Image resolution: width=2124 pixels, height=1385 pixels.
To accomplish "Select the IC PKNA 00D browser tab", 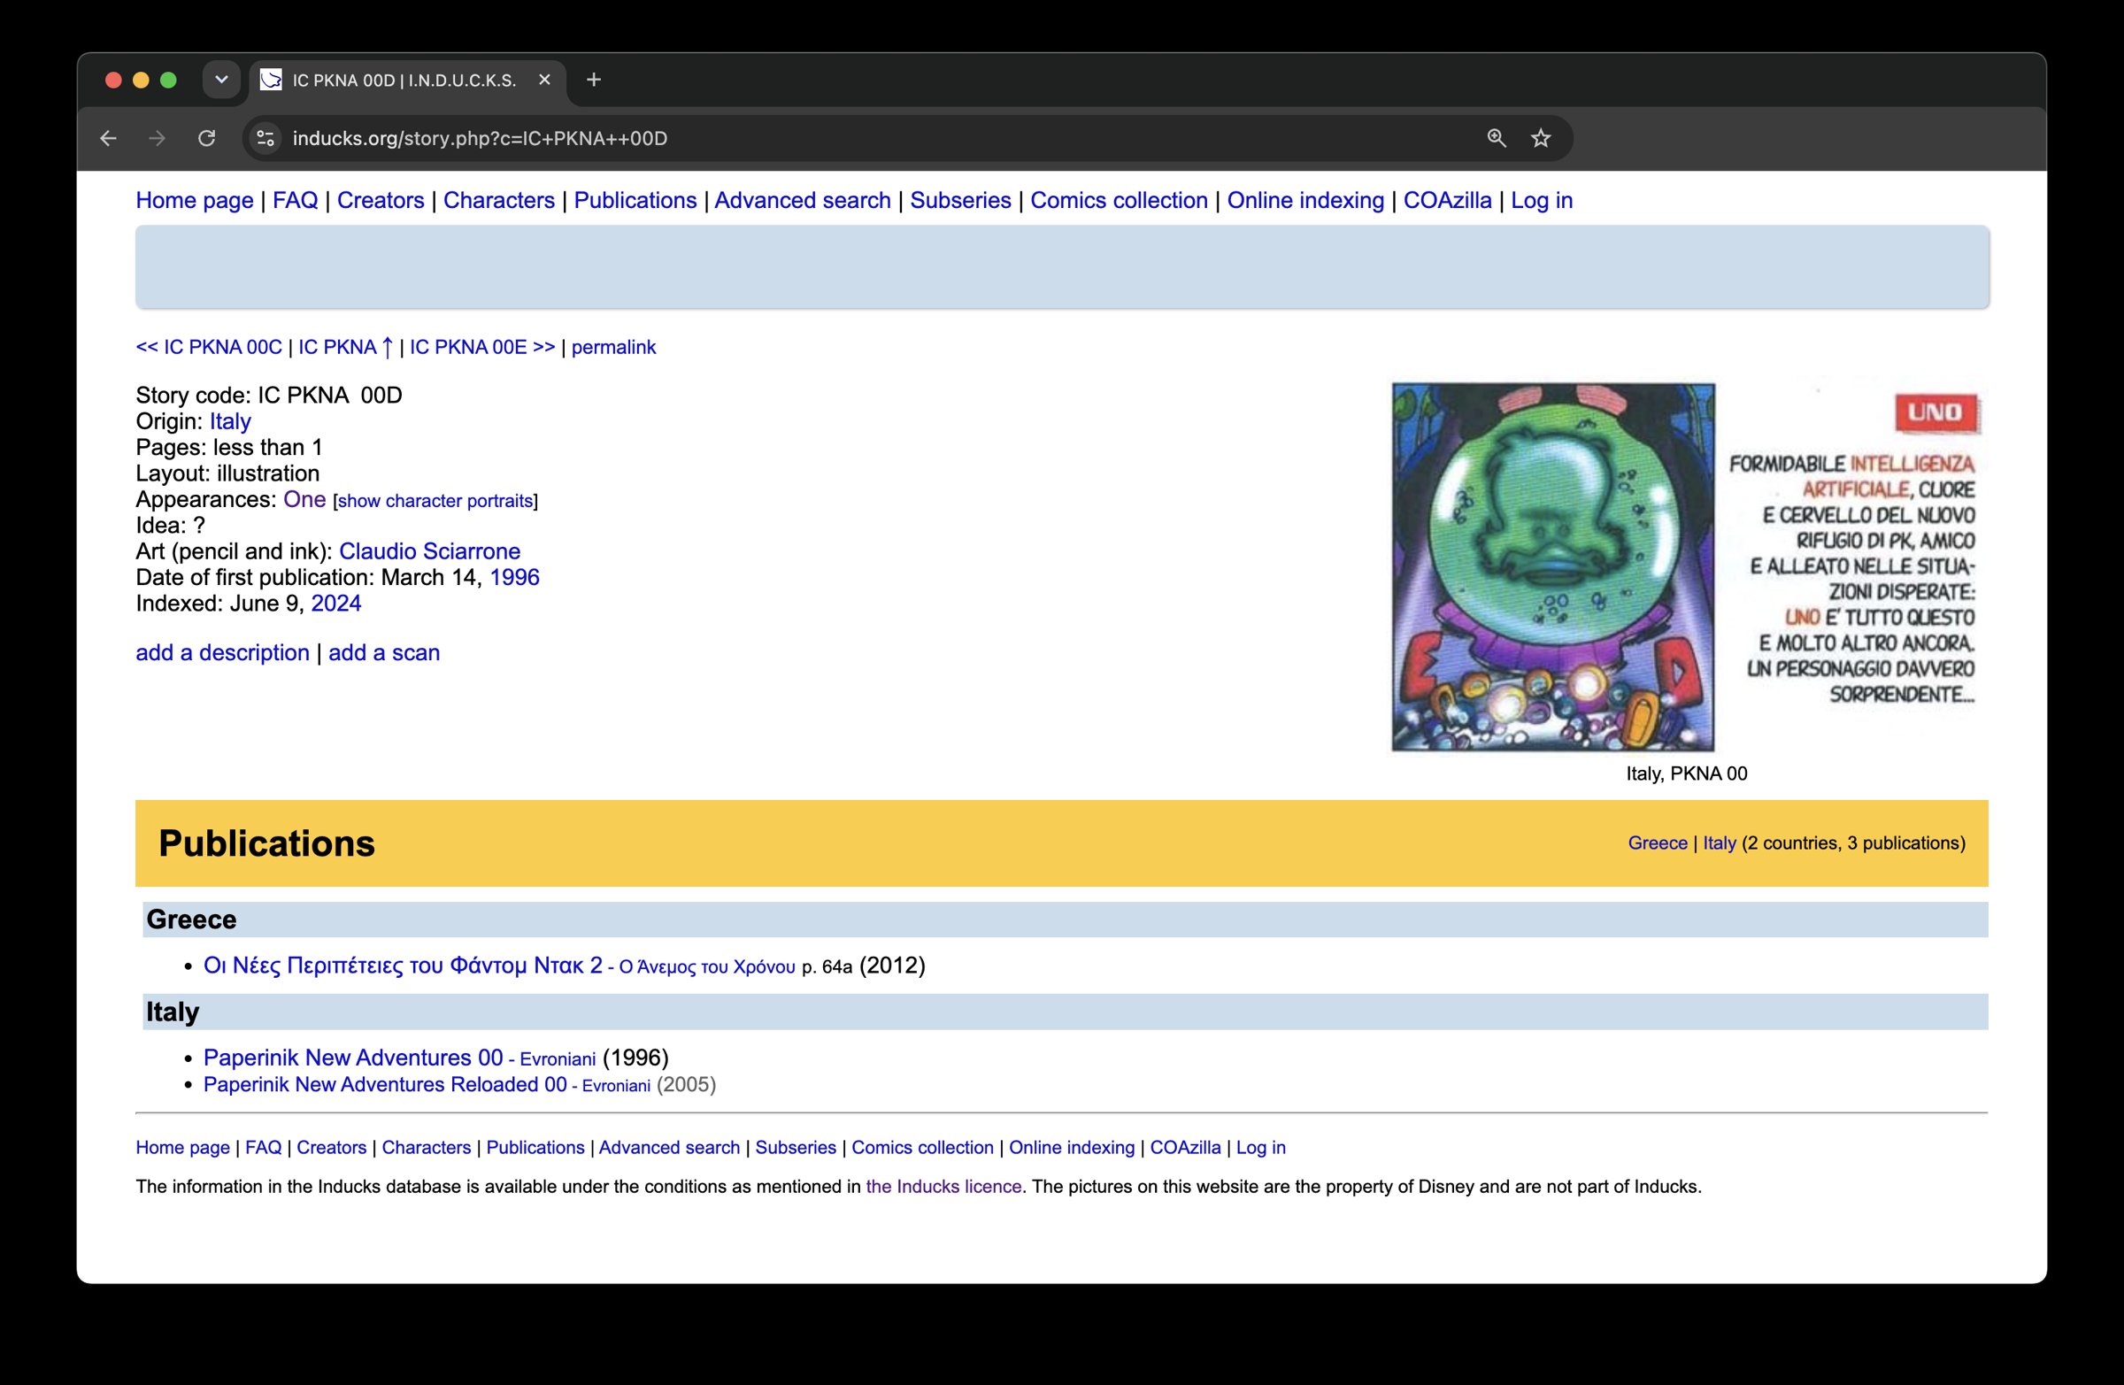I will point(407,81).
